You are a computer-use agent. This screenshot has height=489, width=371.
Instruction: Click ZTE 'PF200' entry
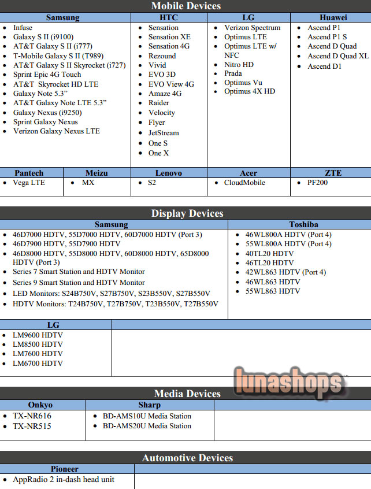317,183
